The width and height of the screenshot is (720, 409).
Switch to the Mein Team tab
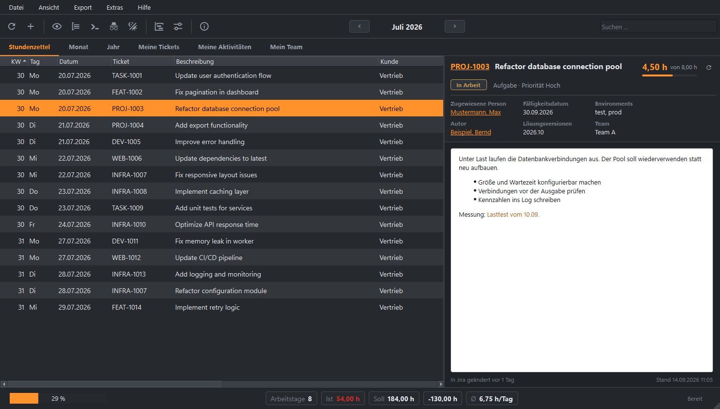tap(287, 47)
